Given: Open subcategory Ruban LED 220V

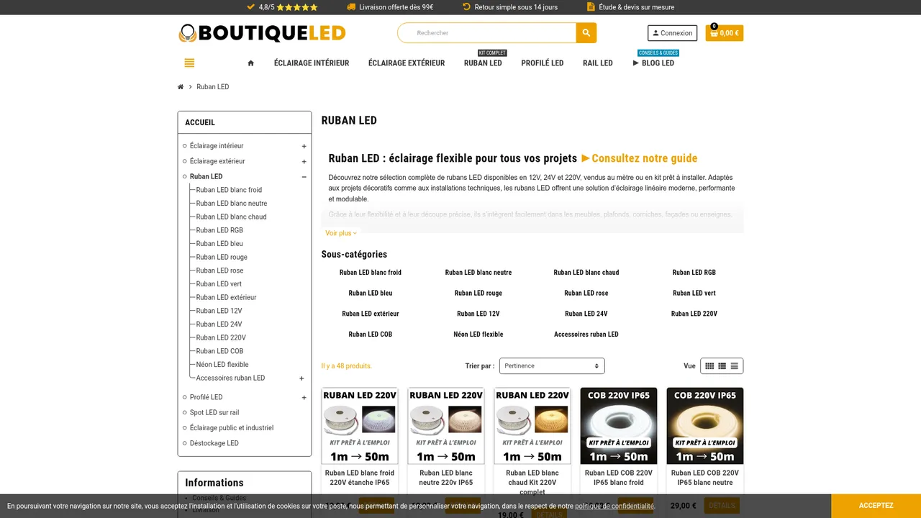Looking at the screenshot, I should (694, 314).
